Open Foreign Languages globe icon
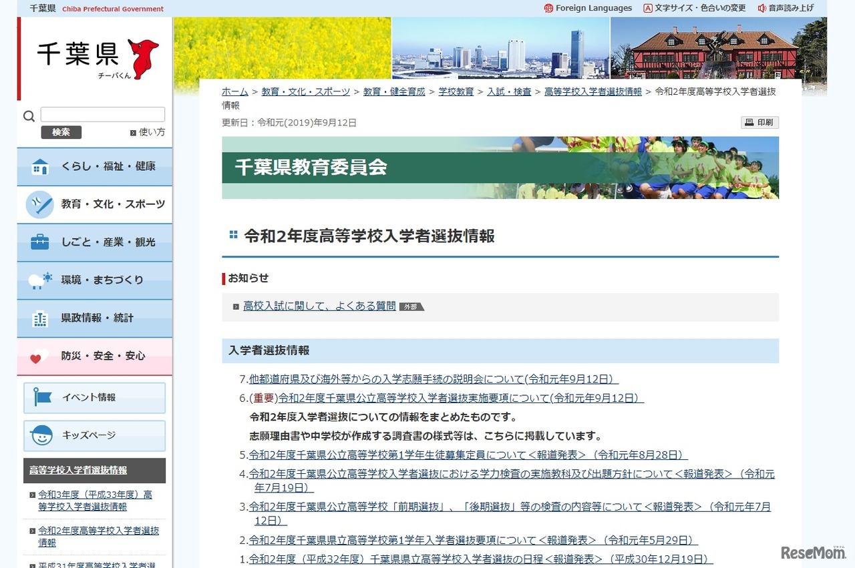The width and height of the screenshot is (855, 568). [548, 9]
